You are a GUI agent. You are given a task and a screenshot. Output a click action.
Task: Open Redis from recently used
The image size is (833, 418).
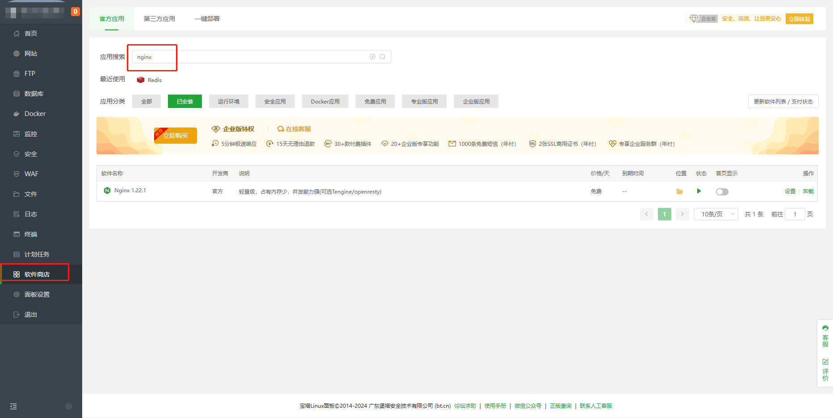tap(150, 80)
